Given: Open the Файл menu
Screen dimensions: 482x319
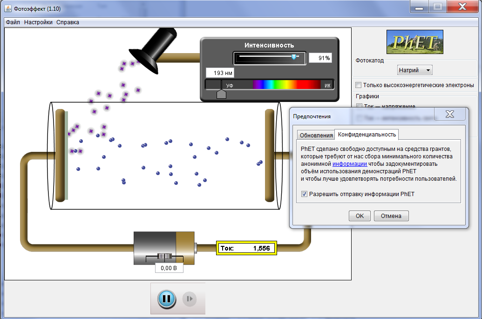Looking at the screenshot, I should (13, 22).
